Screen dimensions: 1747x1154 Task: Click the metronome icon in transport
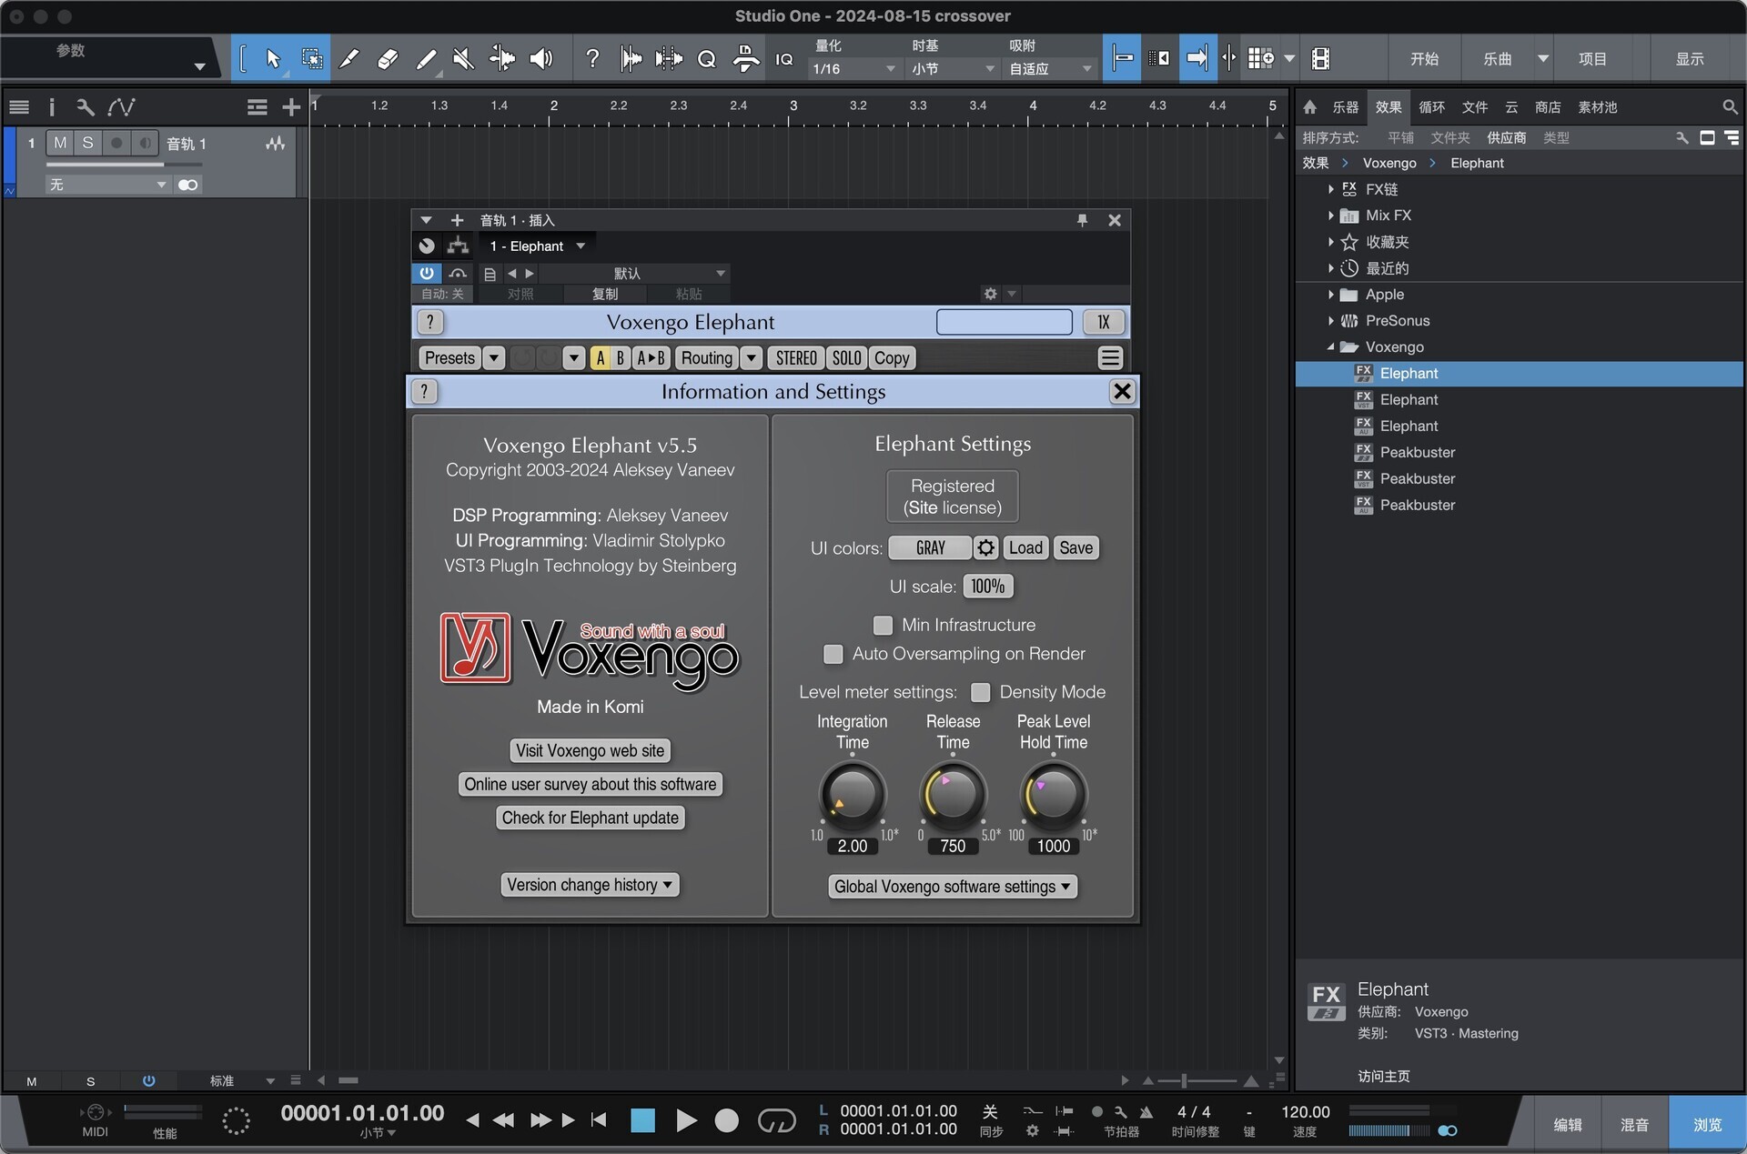[1146, 1112]
